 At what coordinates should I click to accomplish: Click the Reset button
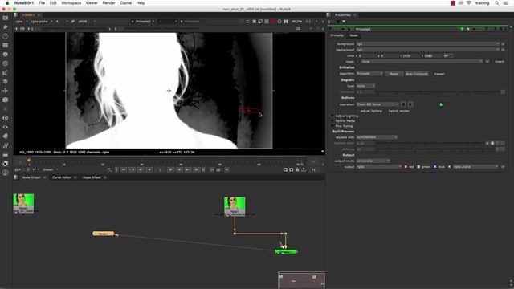(394, 74)
